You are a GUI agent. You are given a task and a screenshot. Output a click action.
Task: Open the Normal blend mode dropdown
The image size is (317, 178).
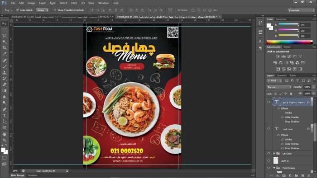(x=279, y=87)
